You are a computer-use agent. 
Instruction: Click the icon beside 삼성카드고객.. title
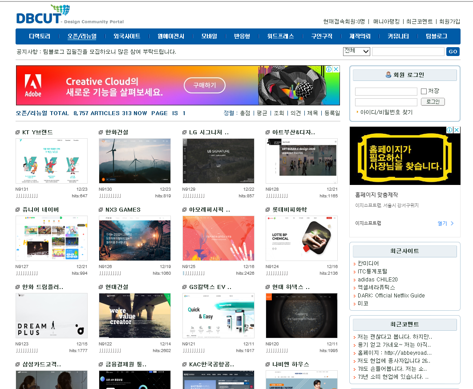pos(17,365)
